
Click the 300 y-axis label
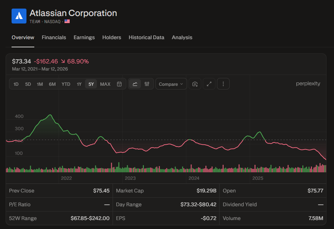point(19,129)
